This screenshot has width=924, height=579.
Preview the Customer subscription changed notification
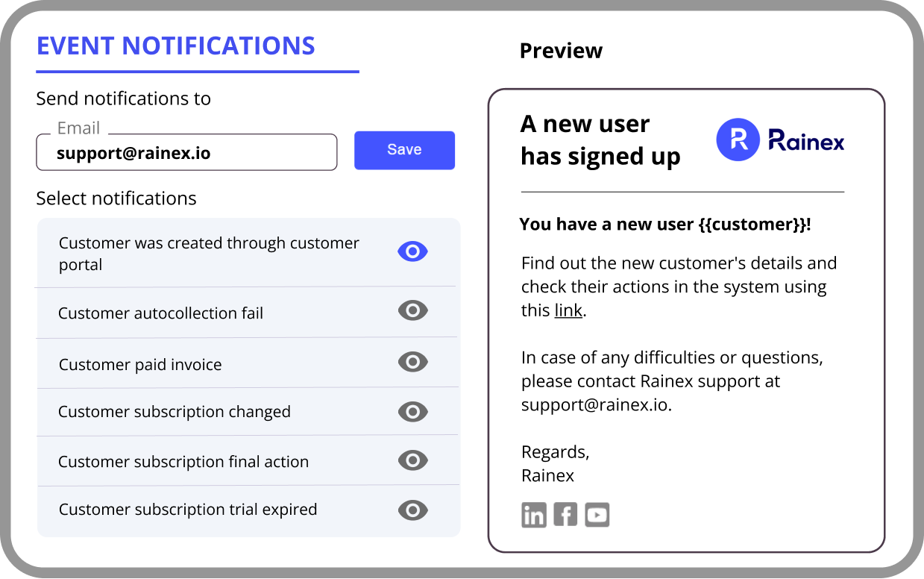coord(412,411)
